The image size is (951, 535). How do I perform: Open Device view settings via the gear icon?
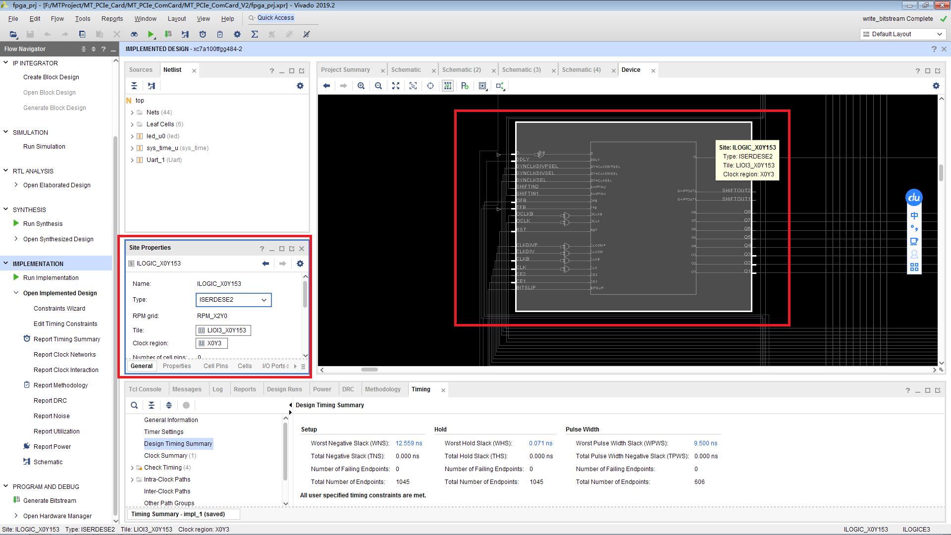click(x=936, y=86)
